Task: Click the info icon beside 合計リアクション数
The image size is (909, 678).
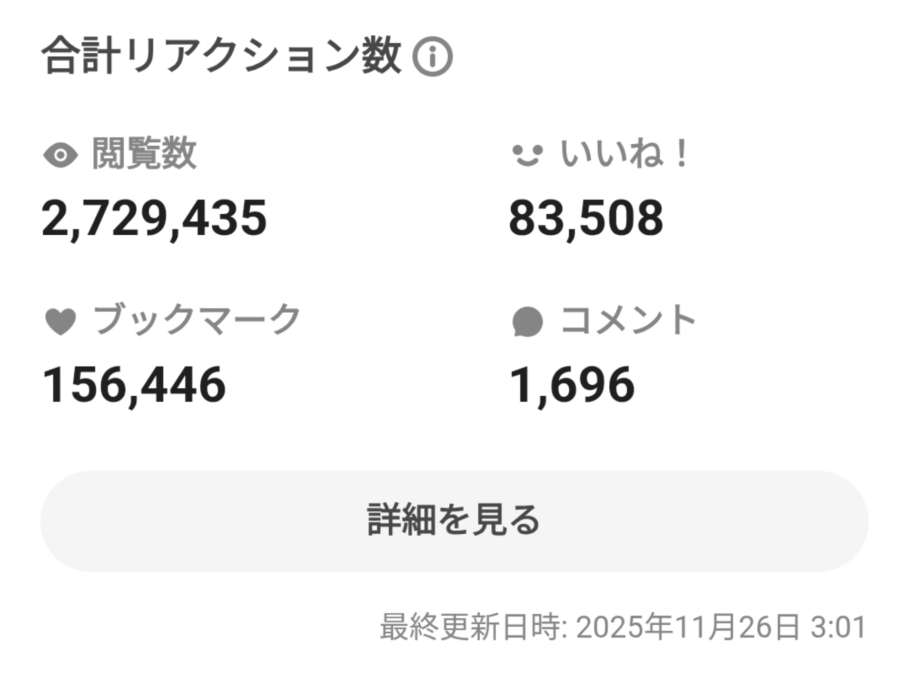Action: point(432,57)
